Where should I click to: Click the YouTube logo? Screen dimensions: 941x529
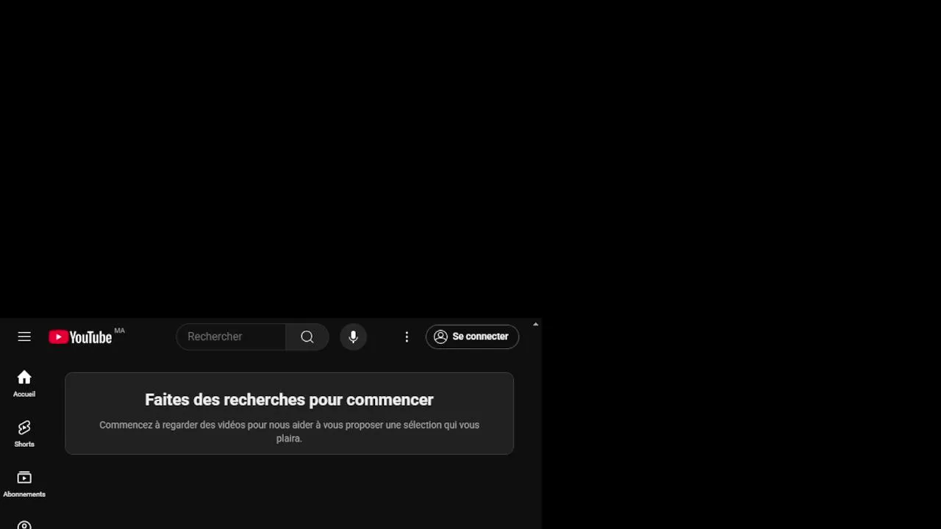[x=80, y=337]
